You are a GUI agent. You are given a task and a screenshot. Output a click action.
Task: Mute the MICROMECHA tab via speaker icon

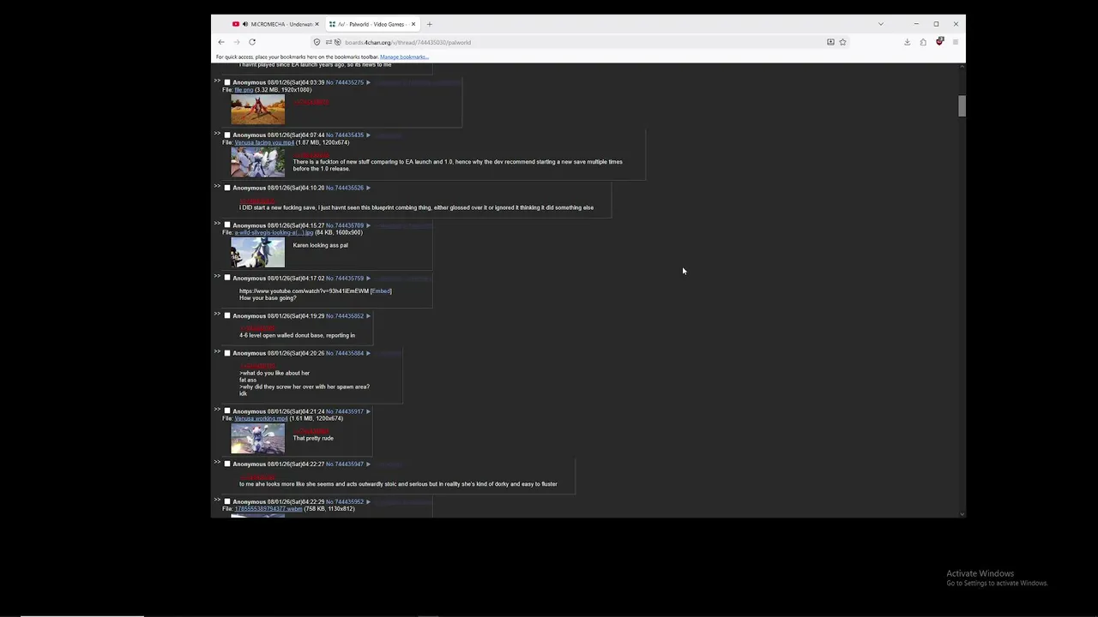coord(245,24)
